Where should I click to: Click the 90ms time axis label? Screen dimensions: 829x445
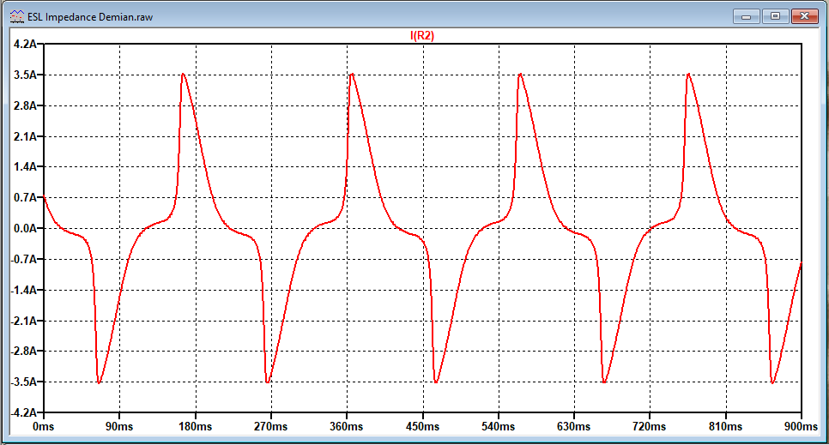coord(119,426)
